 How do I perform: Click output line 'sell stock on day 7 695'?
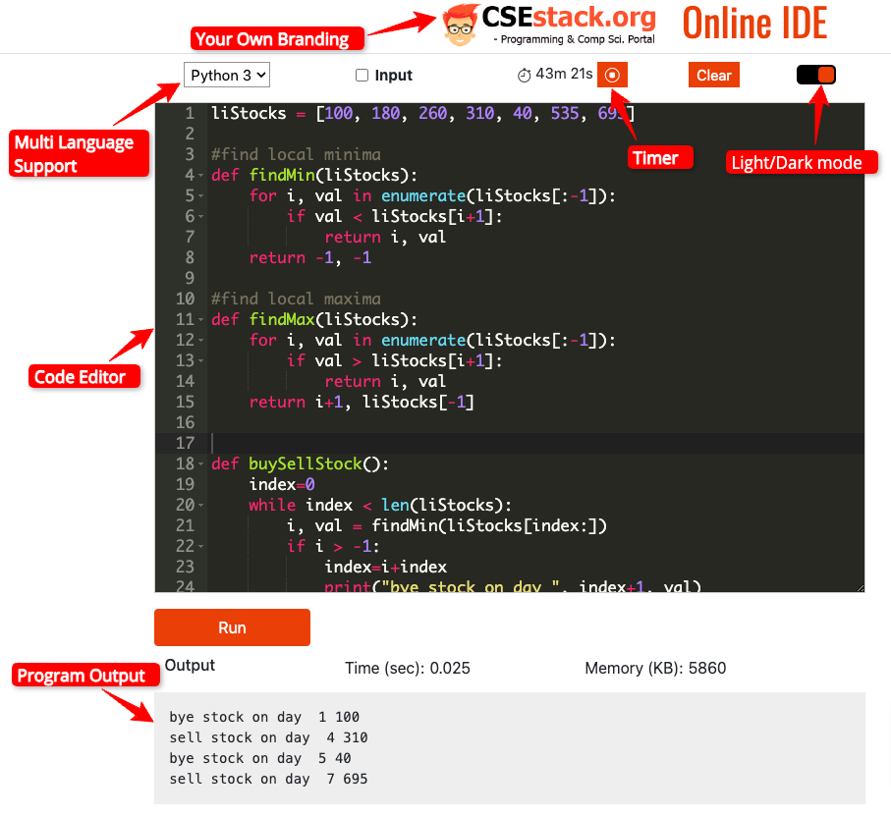[268, 779]
